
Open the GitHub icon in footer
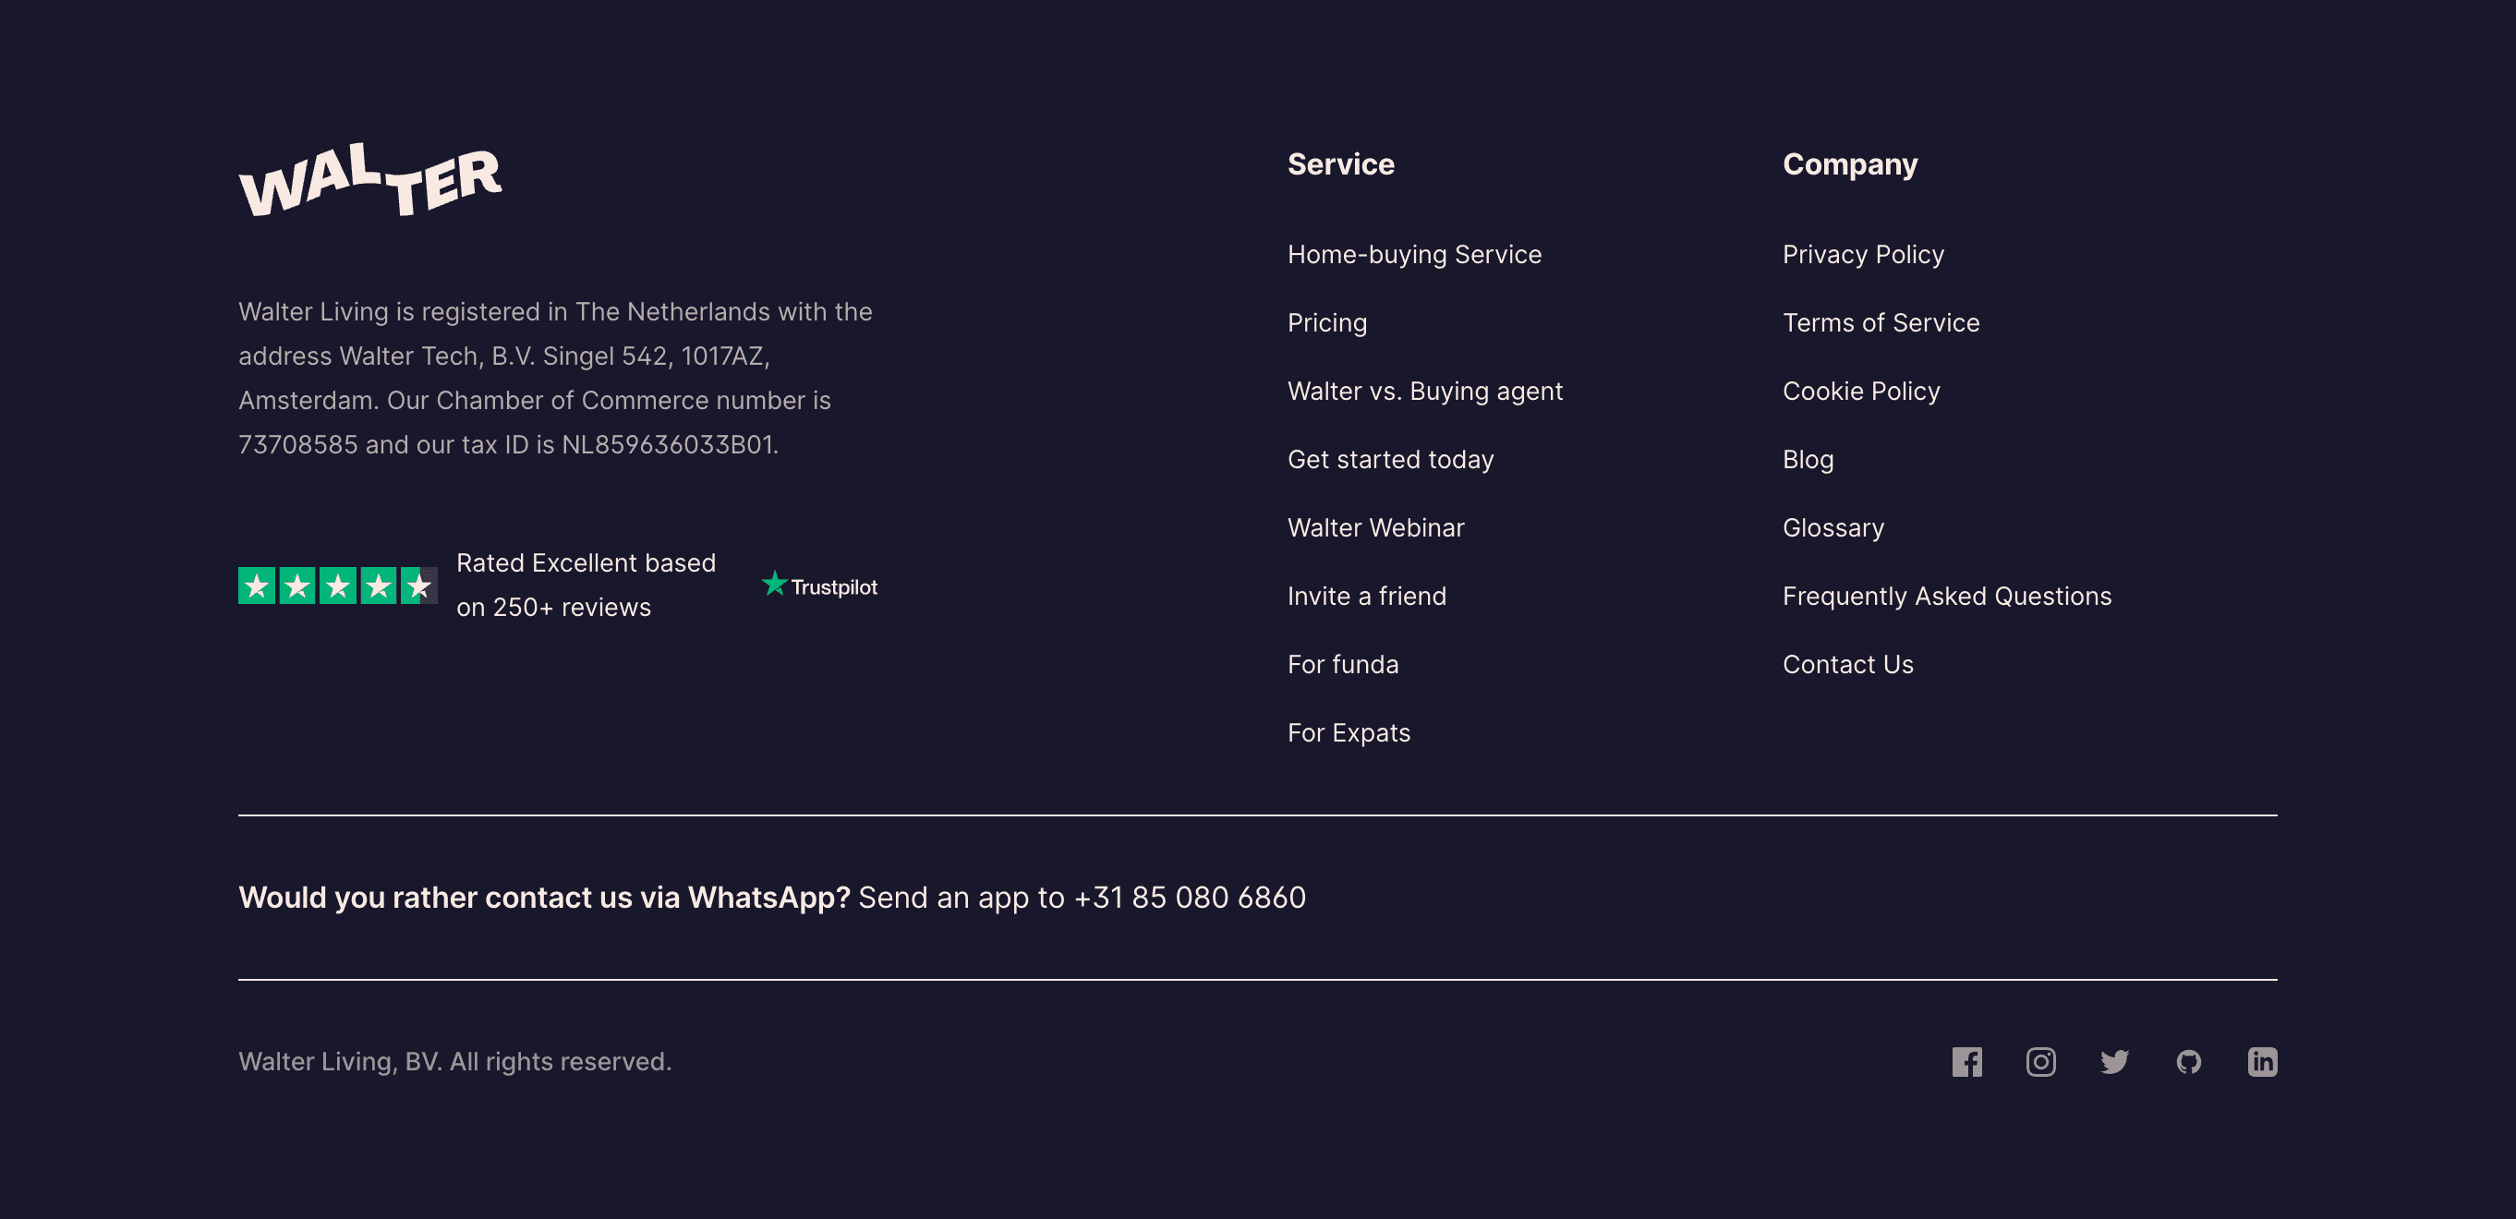(2189, 1062)
